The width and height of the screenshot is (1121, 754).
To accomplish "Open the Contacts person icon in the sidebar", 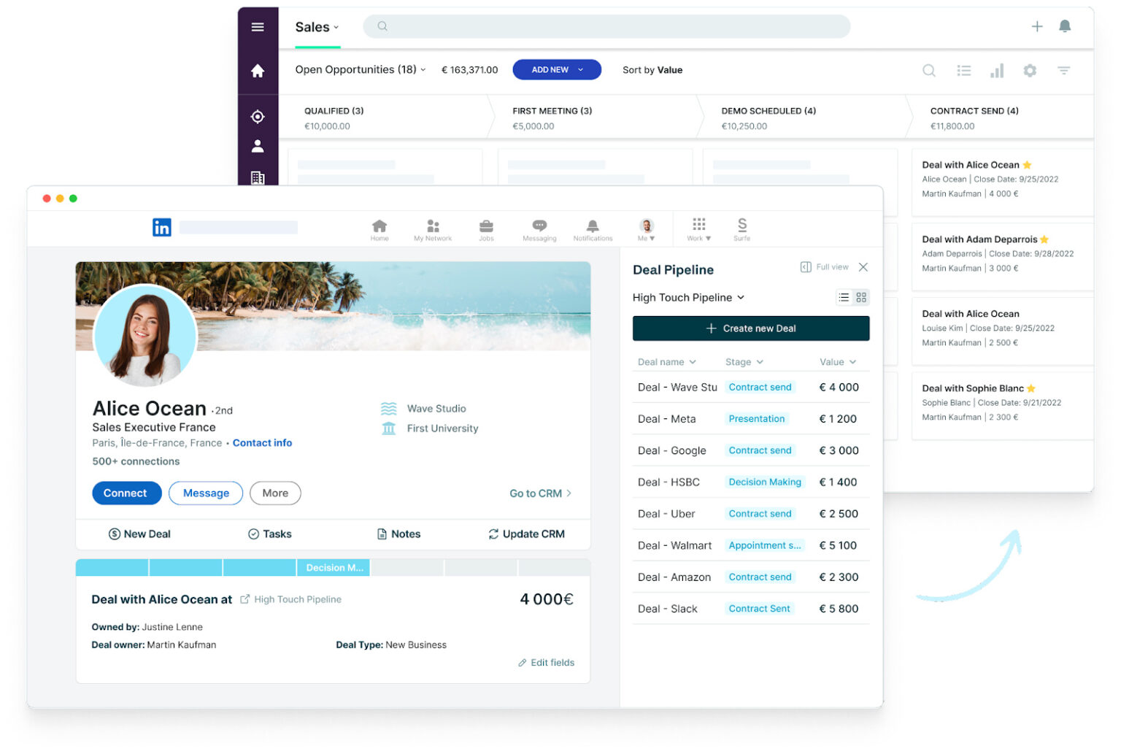I will point(258,145).
